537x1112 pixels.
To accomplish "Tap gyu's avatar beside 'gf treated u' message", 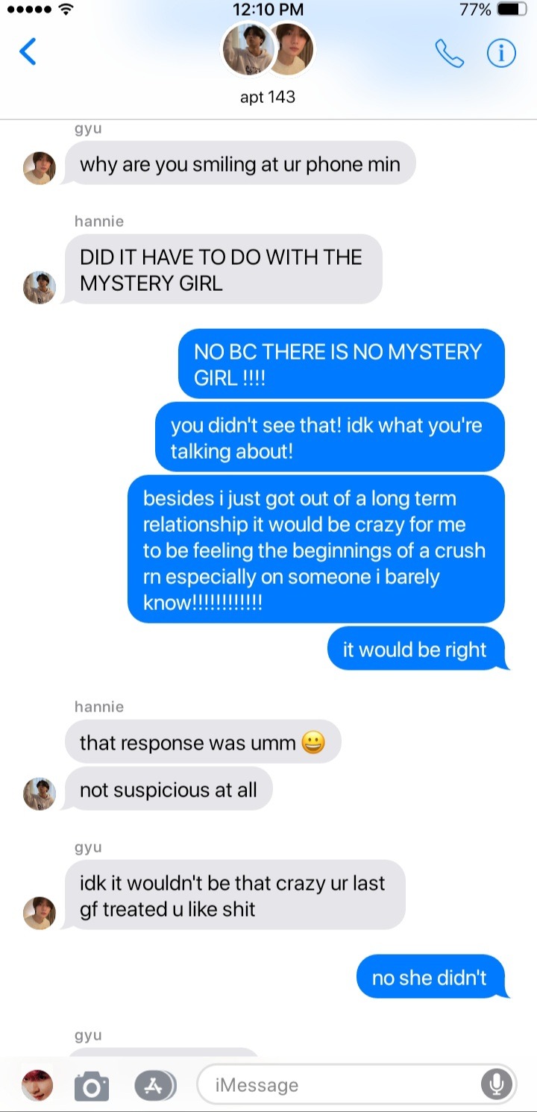I will pos(40,913).
